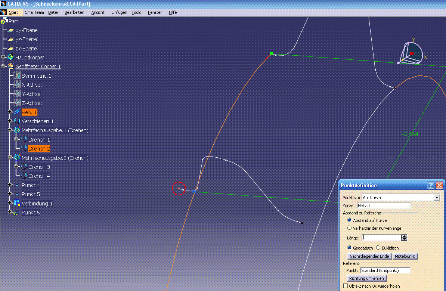The height and width of the screenshot is (291, 446).
Task: Open the SmarTeam menu
Action: coord(34,13)
